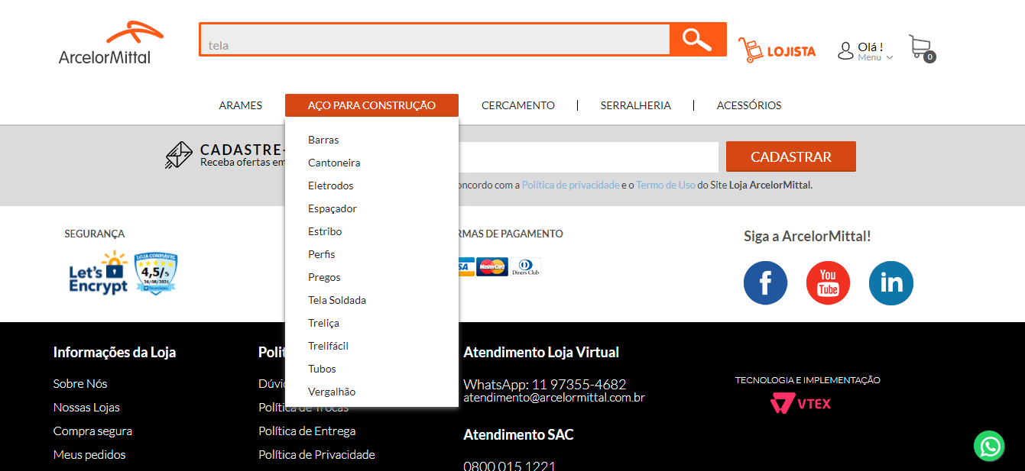The width and height of the screenshot is (1025, 471).
Task: Click the atendimento@arcelormittal.com.br email address
Action: (x=554, y=398)
